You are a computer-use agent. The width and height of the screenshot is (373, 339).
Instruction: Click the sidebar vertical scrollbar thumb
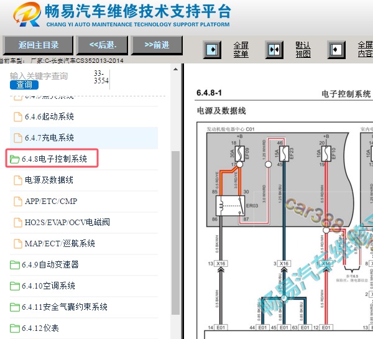(x=175, y=233)
